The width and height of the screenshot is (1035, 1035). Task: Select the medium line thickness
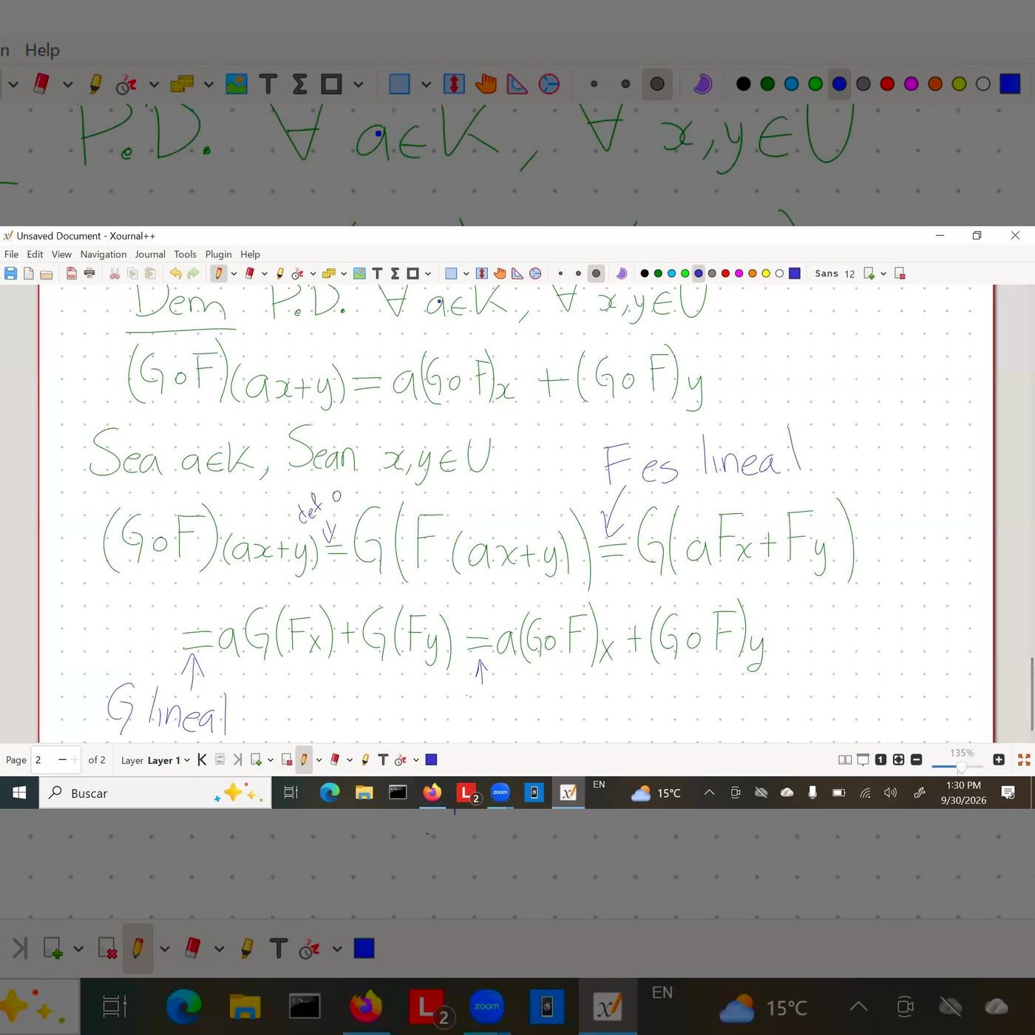[x=578, y=274]
